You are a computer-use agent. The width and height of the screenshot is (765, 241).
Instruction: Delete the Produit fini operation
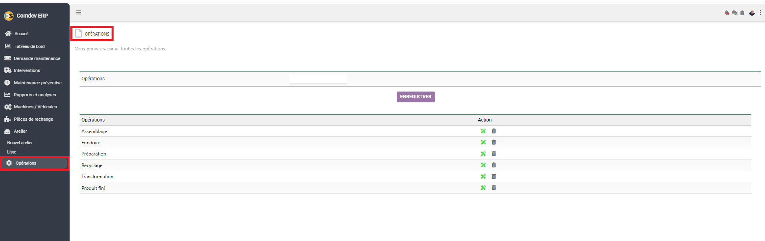(x=494, y=188)
